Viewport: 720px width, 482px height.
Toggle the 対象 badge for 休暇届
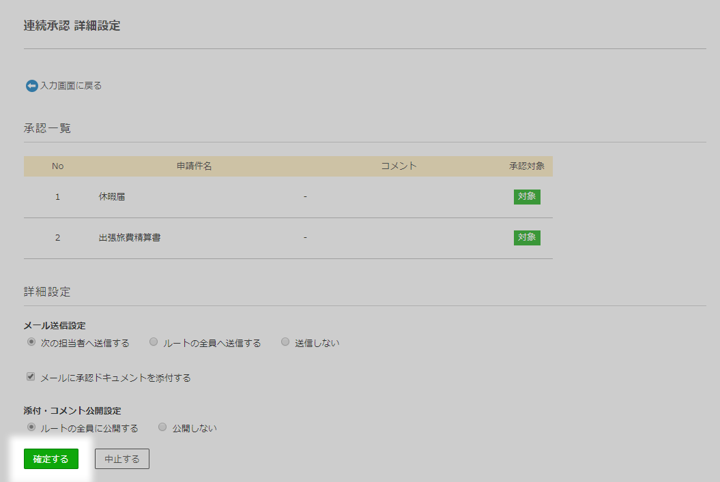point(527,197)
